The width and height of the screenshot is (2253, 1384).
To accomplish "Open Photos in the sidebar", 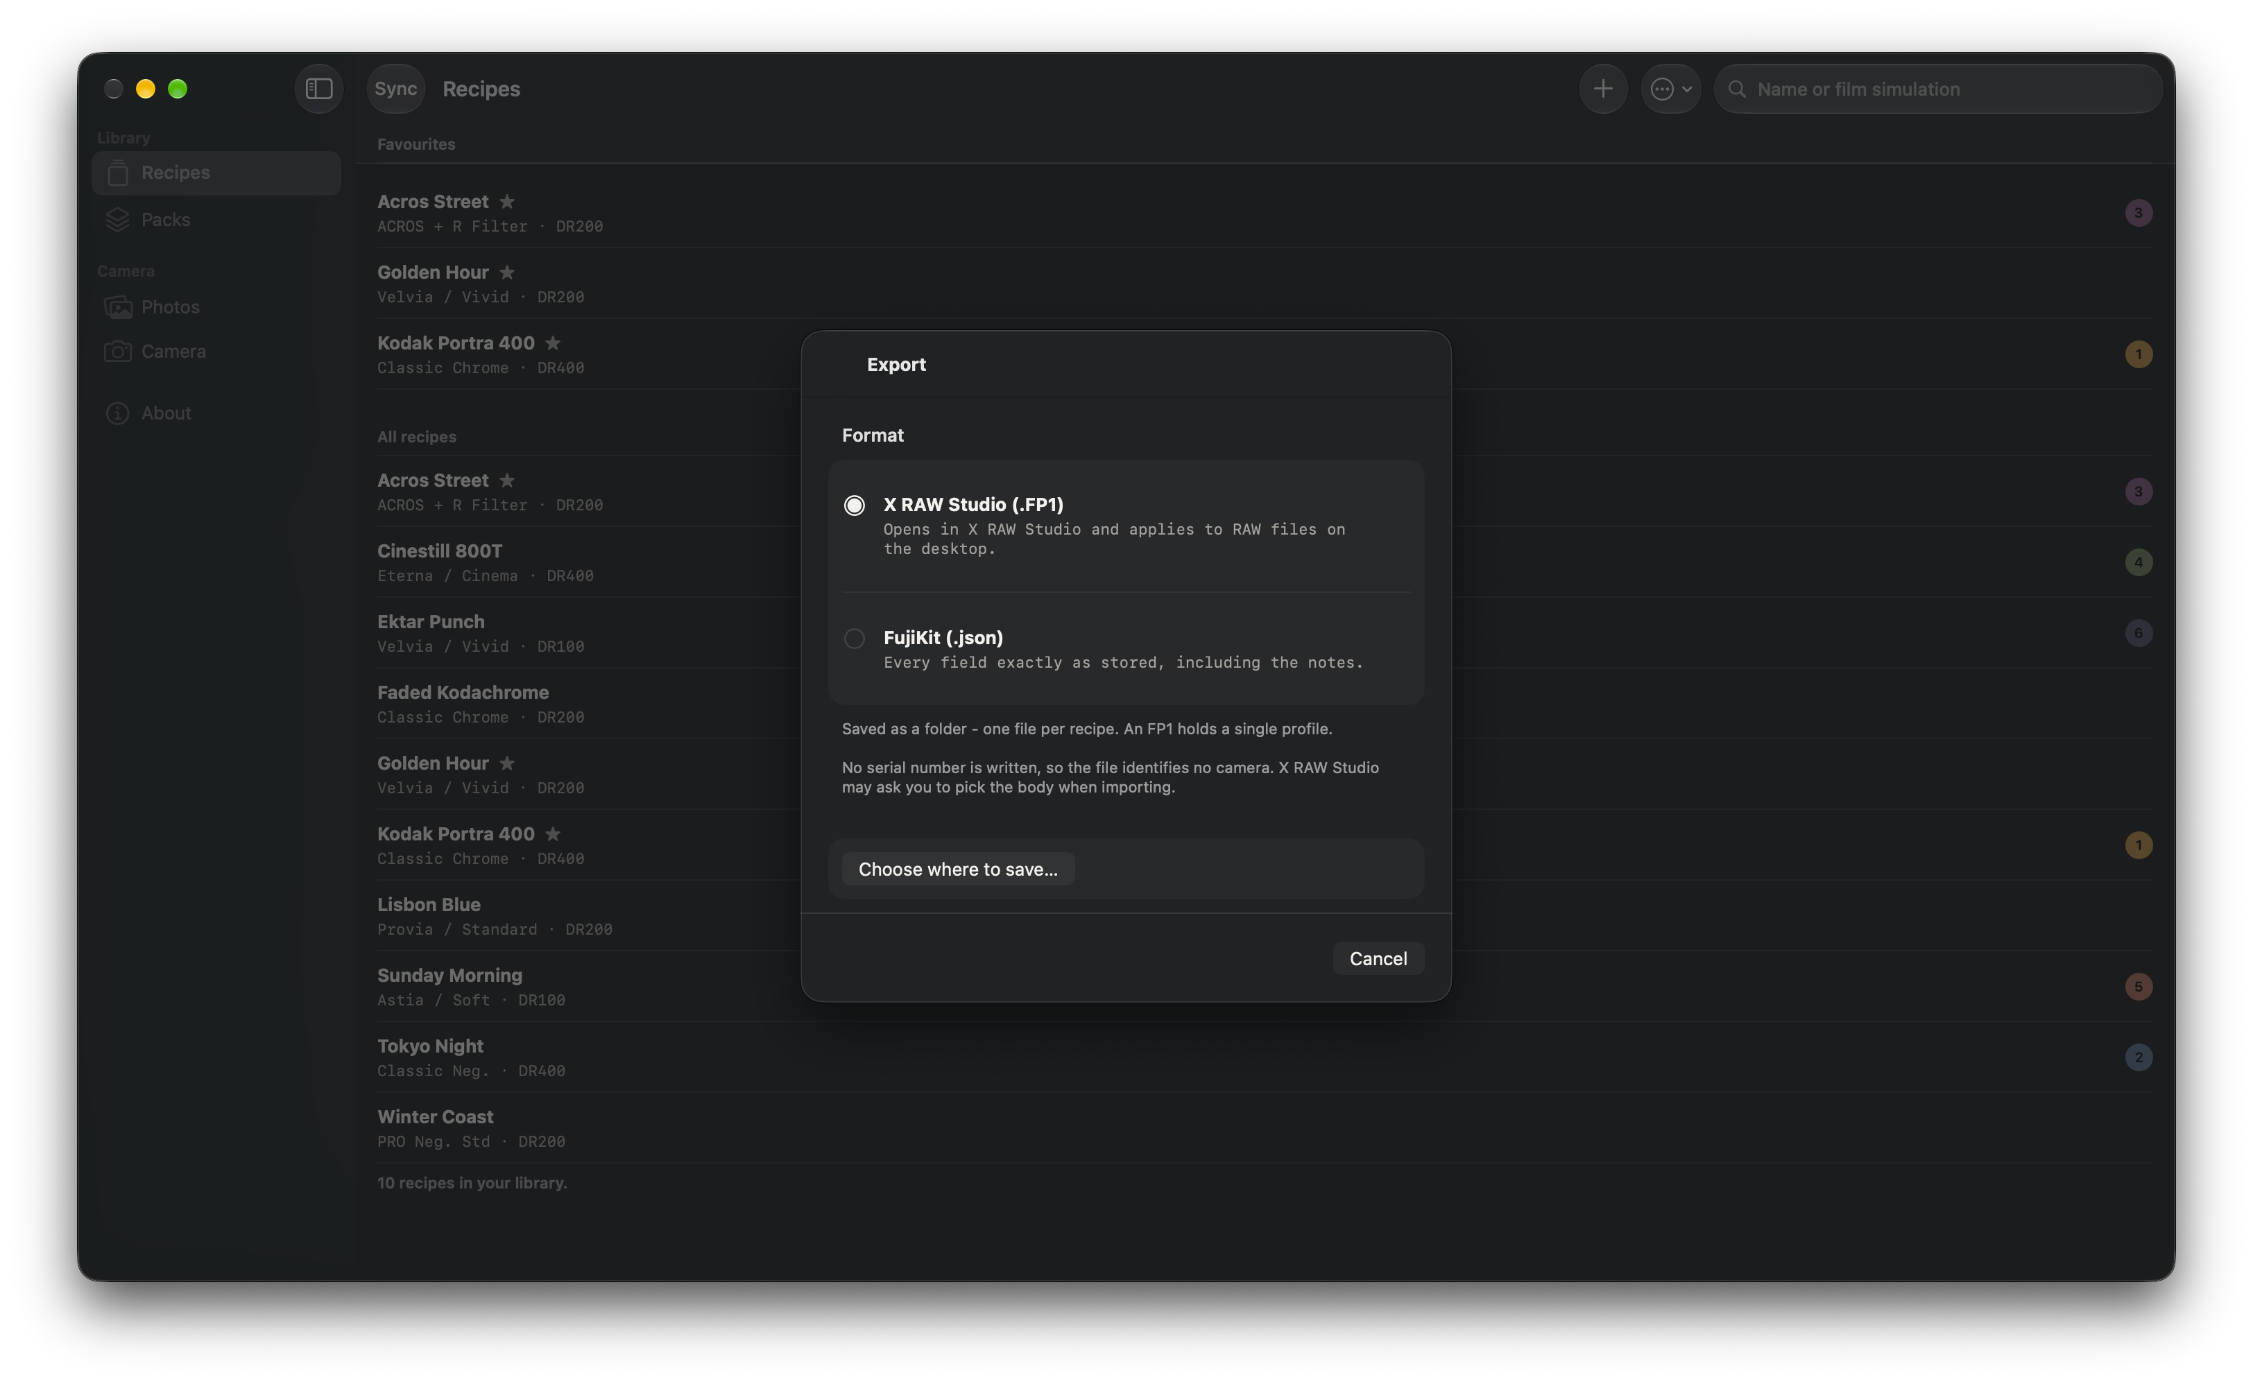I will (216, 308).
